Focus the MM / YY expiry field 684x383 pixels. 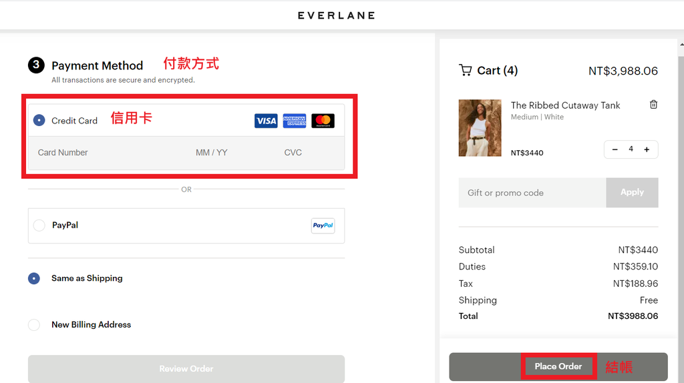(212, 153)
